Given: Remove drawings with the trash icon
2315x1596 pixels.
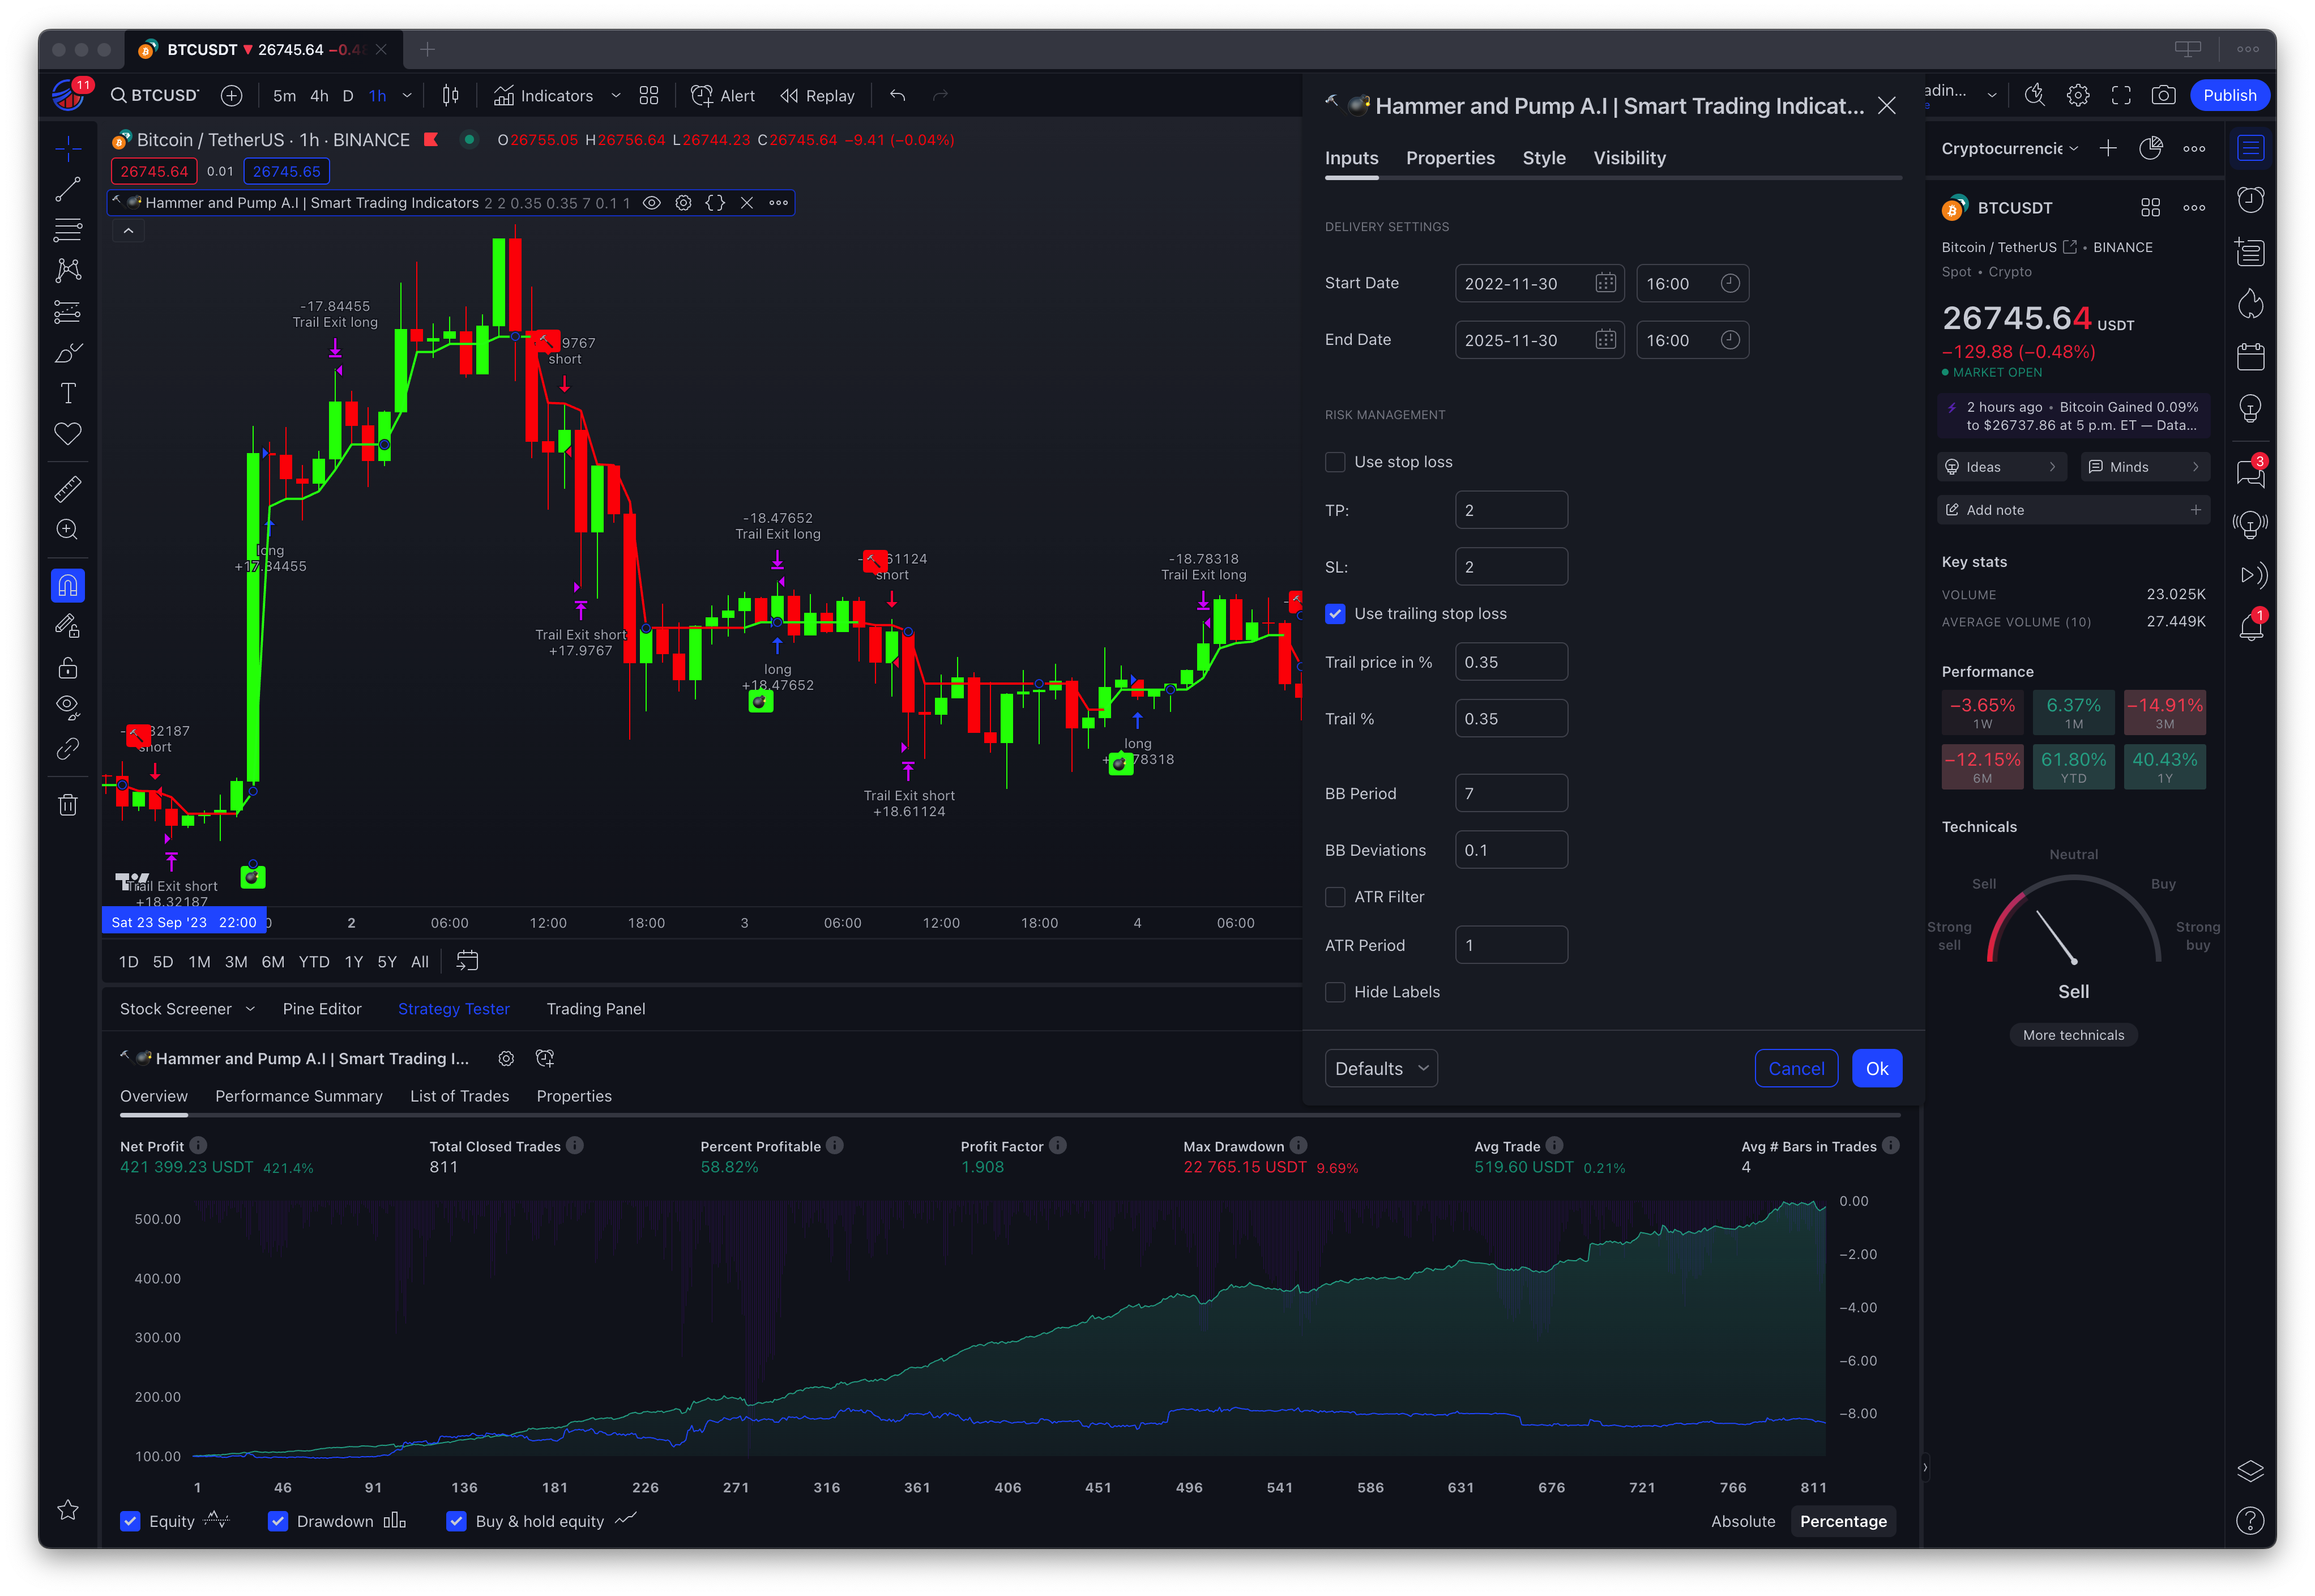Looking at the screenshot, I should tap(67, 805).
